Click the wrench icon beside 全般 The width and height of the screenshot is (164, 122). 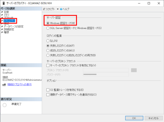pos(2,12)
